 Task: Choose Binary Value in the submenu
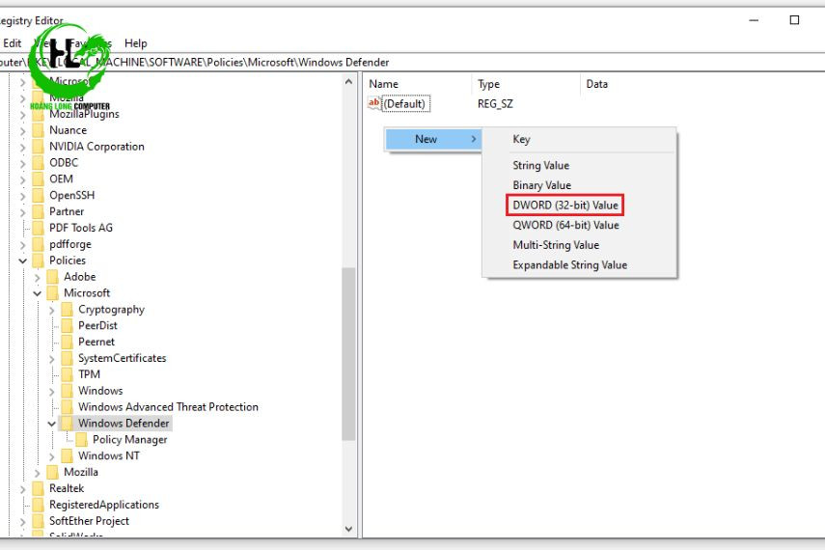(x=542, y=185)
